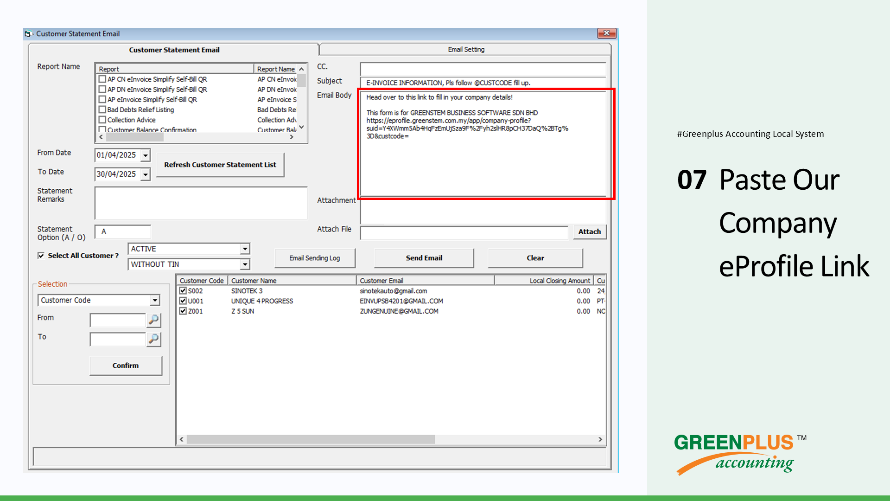The image size is (890, 501).
Task: Click the Send Email button
Action: click(x=424, y=258)
